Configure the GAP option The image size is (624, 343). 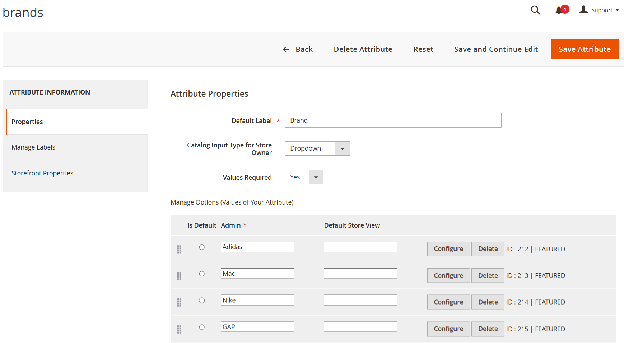[448, 329]
